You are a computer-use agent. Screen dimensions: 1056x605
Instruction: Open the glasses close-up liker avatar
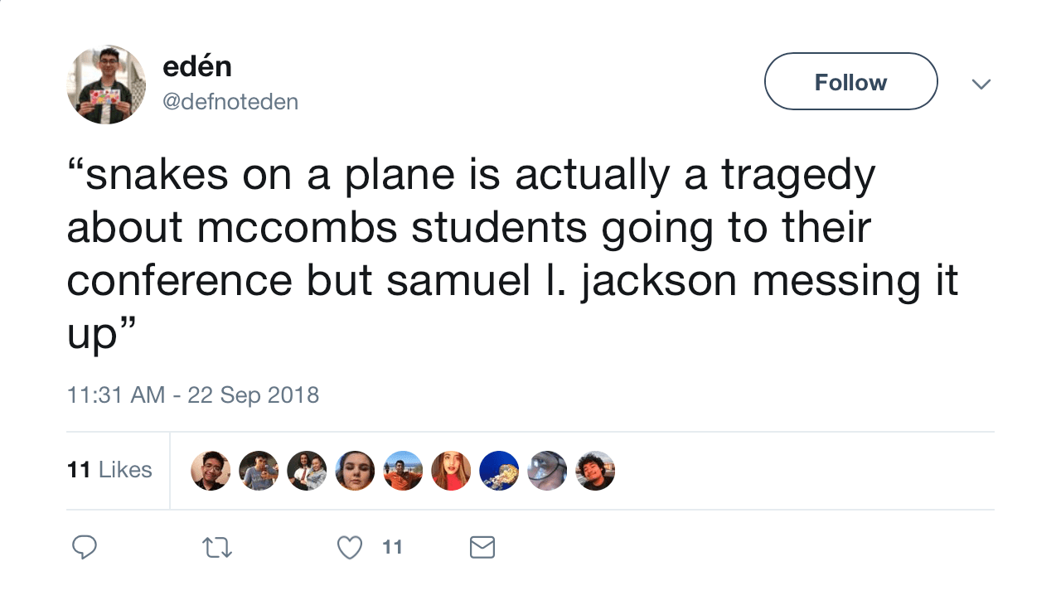(x=547, y=471)
